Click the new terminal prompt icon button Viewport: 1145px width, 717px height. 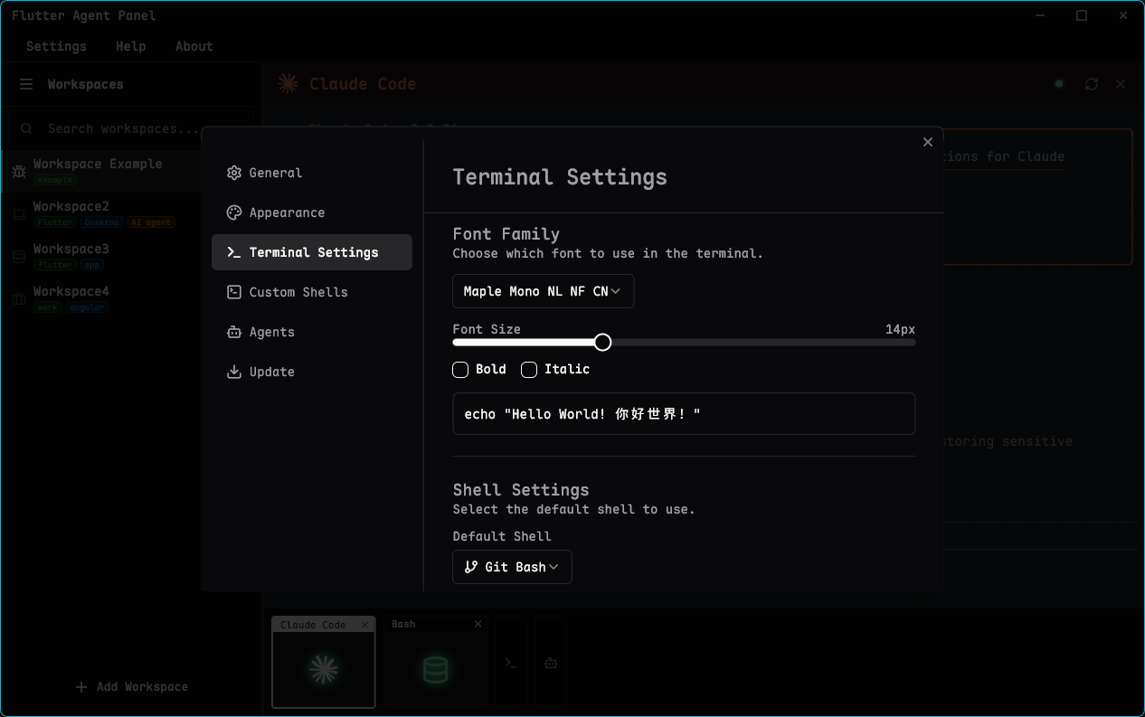point(511,663)
